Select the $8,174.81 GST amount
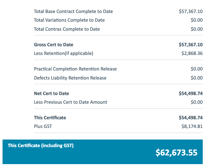This screenshot has height=167, width=206. 192,126
